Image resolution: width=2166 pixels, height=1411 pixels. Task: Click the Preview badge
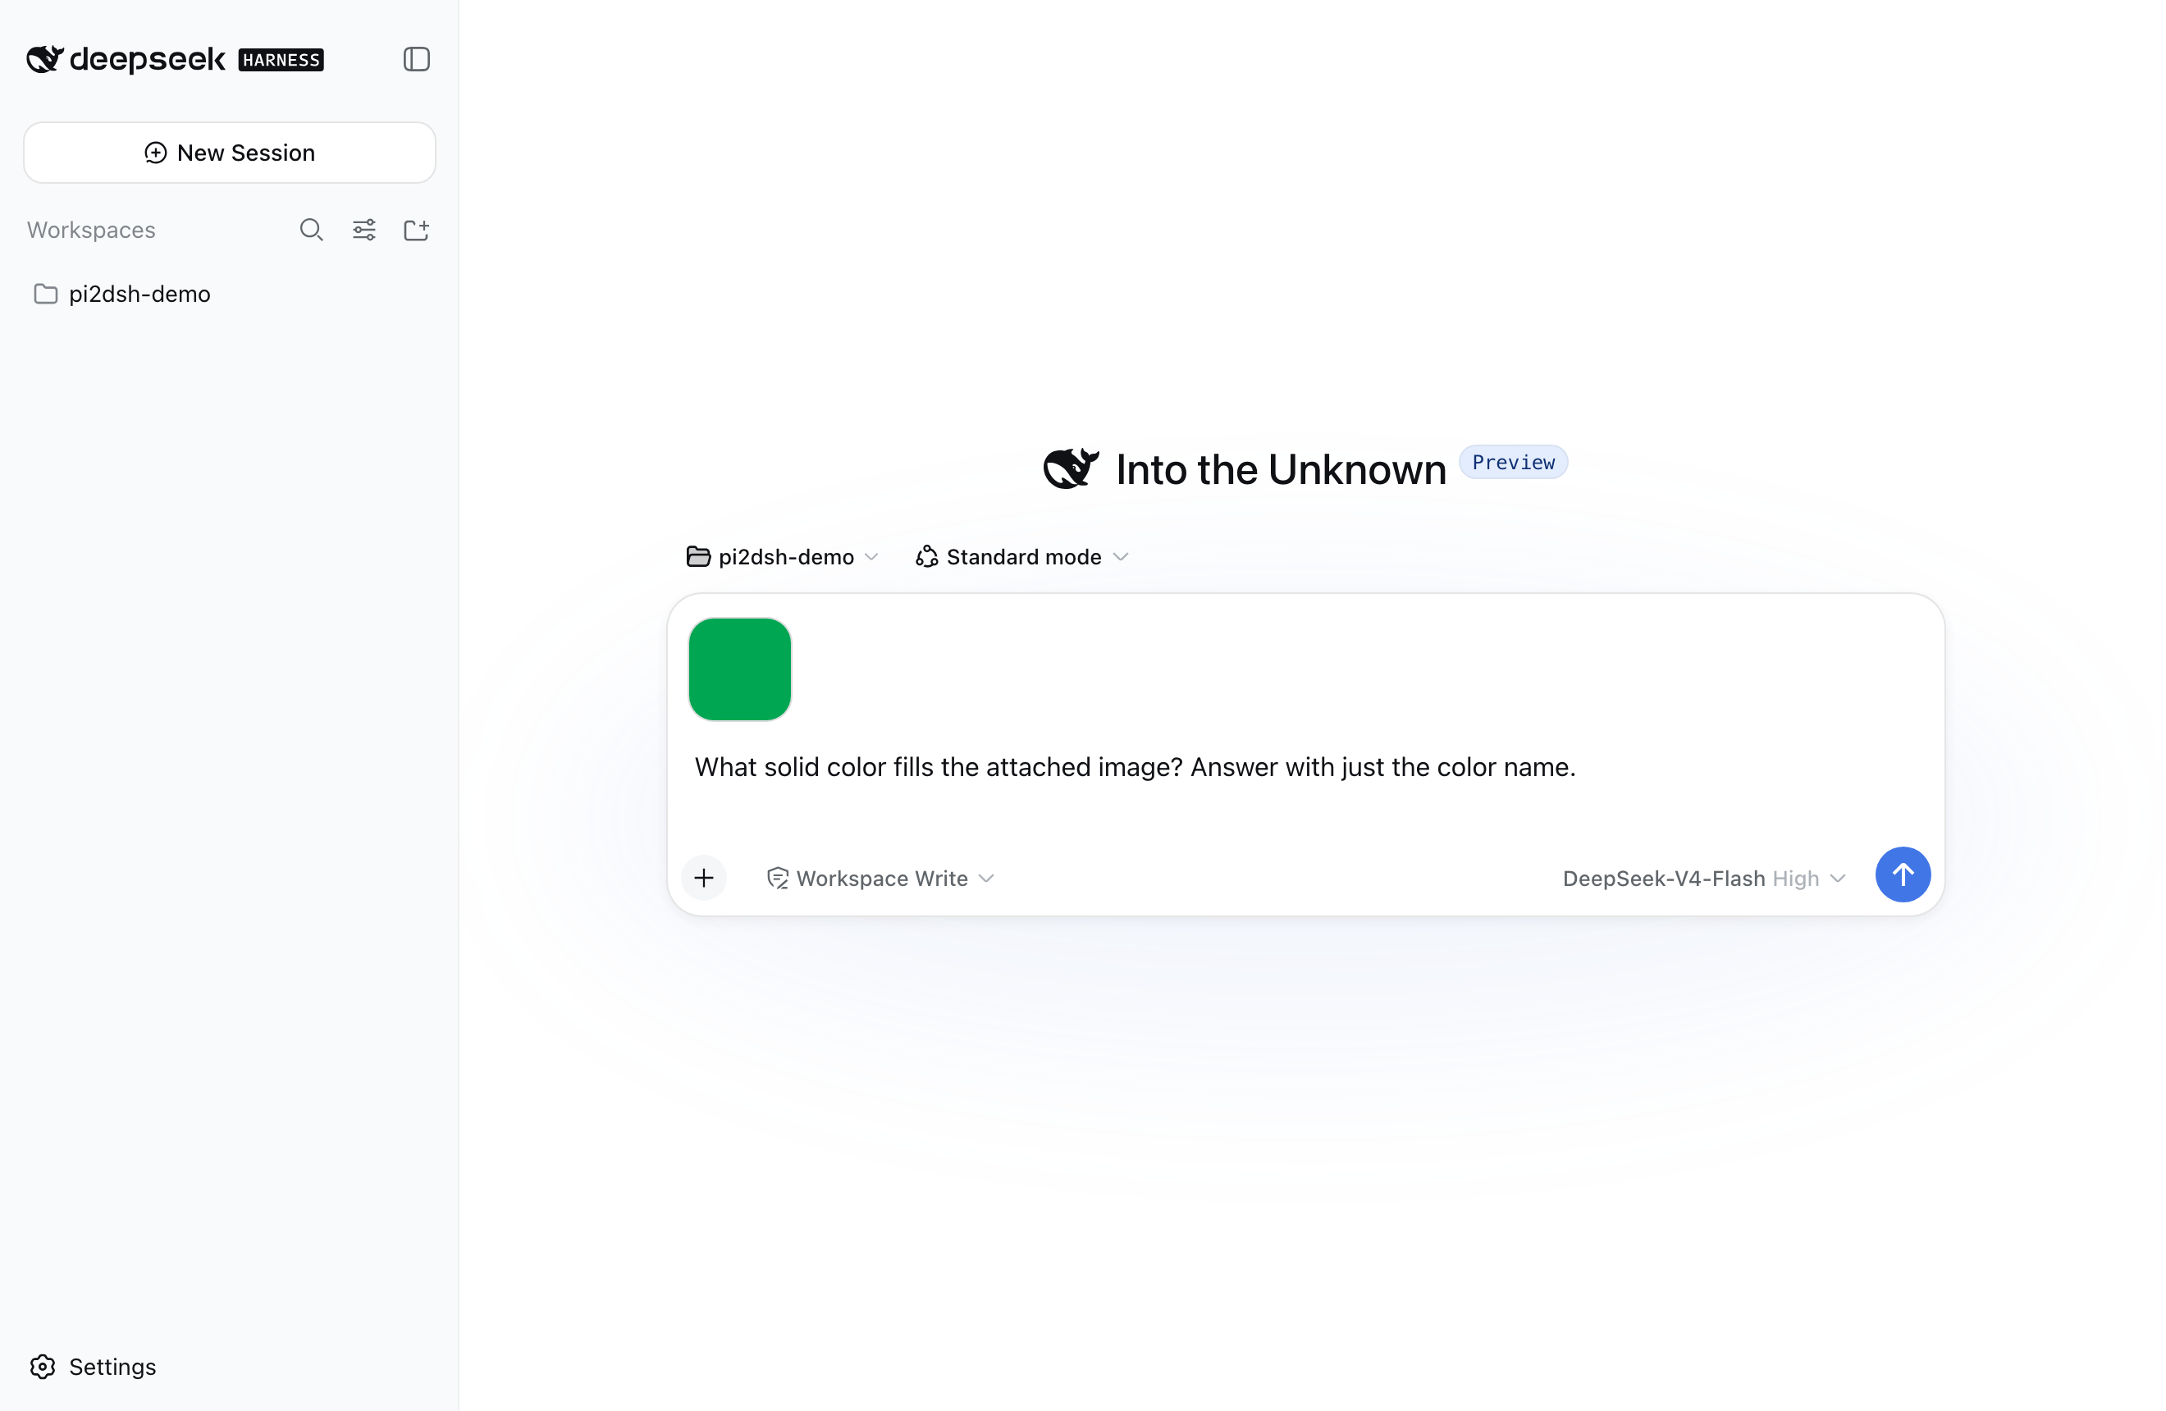1513,462
